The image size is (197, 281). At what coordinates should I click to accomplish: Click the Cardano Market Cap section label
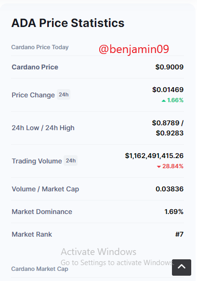(39, 269)
